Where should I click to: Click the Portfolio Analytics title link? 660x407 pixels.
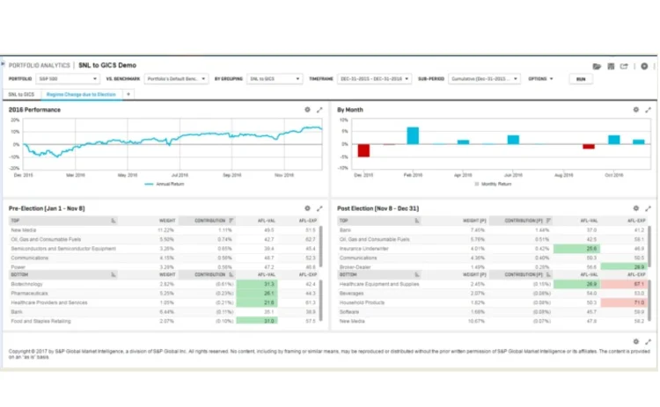point(39,65)
